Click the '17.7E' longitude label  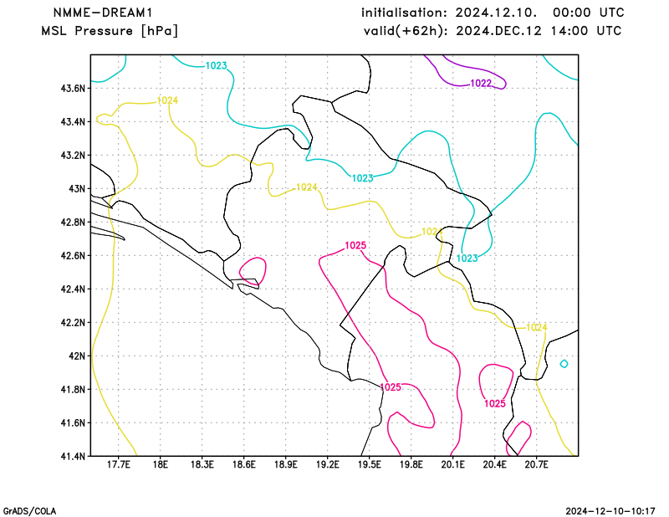[x=118, y=464]
